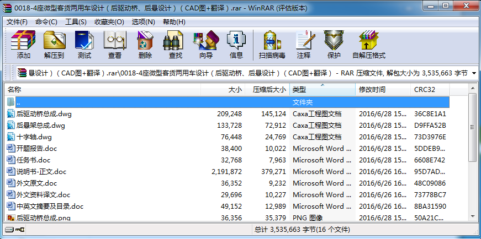Sort by the 大小 column header

223,90
